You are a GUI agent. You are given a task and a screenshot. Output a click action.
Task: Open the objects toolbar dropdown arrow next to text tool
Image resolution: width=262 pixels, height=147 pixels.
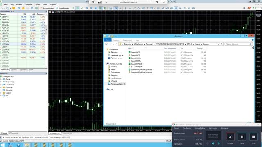point(154,8)
